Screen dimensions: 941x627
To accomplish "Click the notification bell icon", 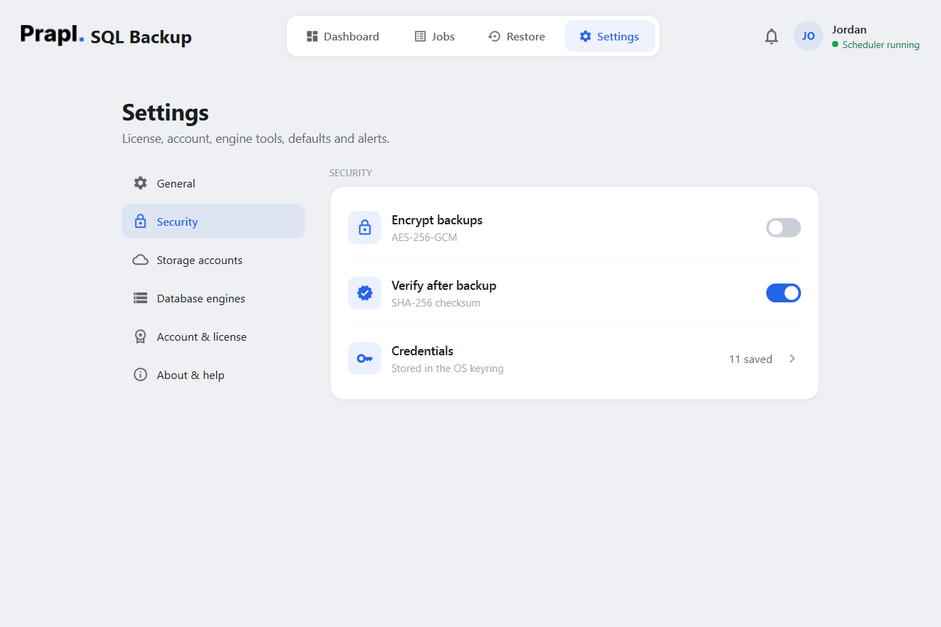I will [x=771, y=36].
